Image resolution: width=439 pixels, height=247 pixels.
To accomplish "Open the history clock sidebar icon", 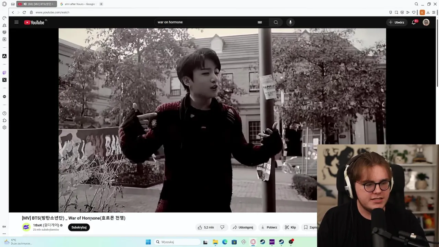I will pyautogui.click(x=4, y=113).
